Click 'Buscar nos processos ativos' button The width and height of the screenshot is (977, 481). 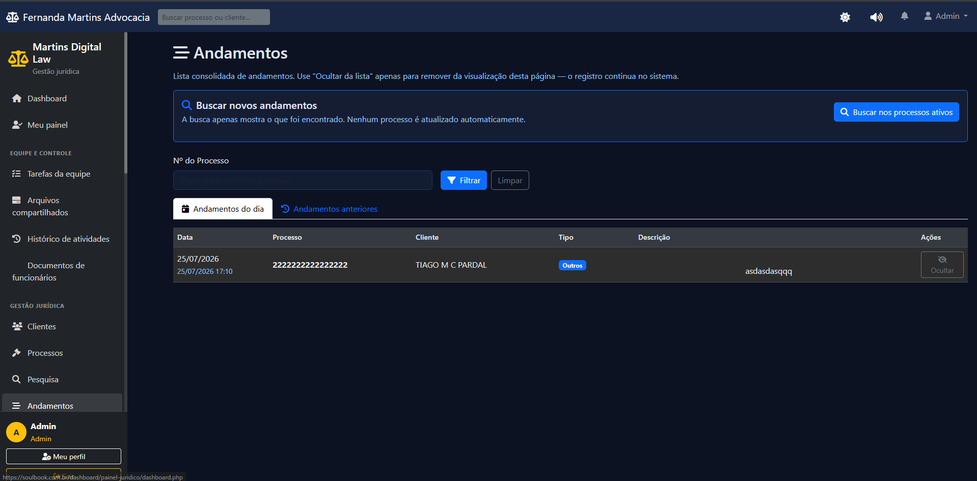click(897, 112)
